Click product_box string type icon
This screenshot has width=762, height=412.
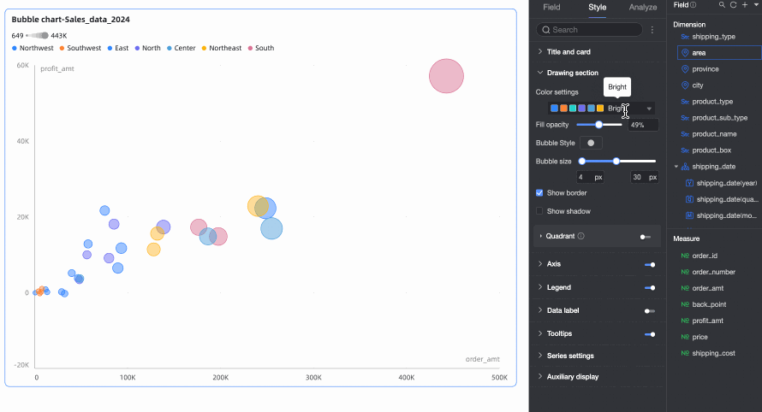(685, 150)
